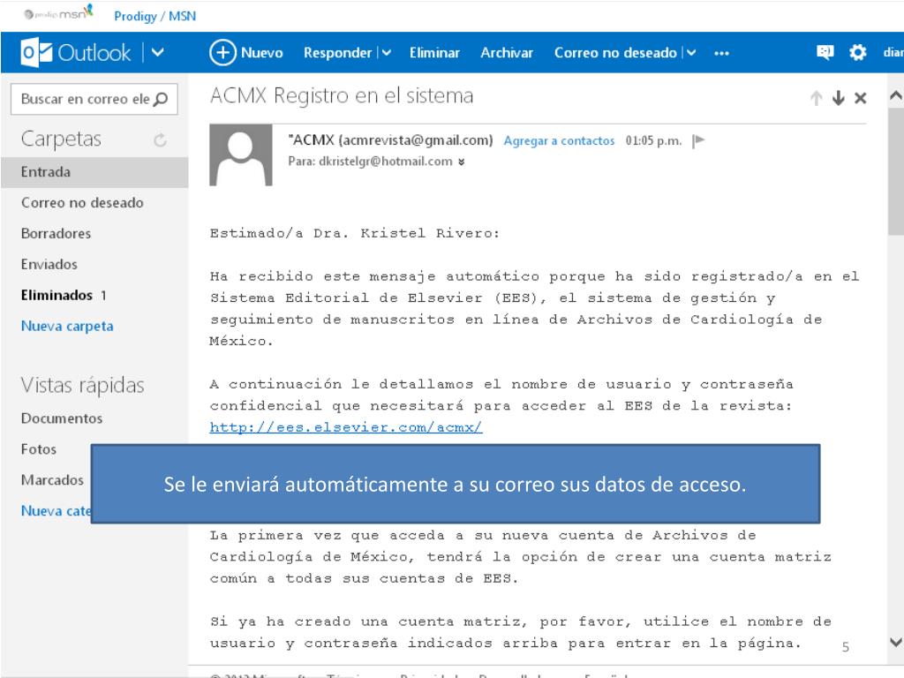Click the Buscar en correo search field

click(x=94, y=99)
